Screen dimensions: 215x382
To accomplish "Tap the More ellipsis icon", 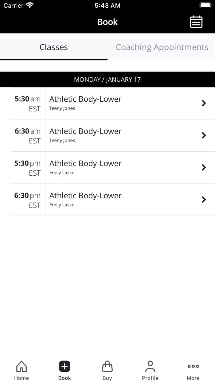I will [193, 366].
